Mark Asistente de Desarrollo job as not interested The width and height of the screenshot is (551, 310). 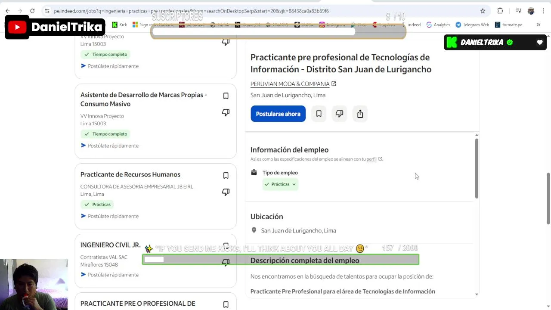[226, 112]
